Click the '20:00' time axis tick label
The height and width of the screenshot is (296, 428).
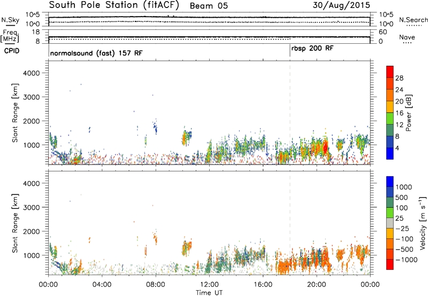tap(316, 285)
